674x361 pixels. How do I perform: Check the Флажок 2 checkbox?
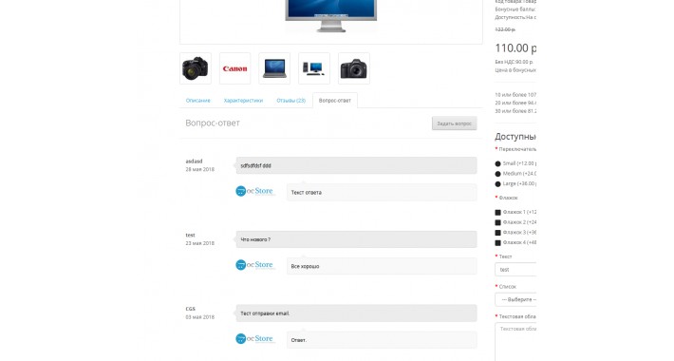point(497,222)
